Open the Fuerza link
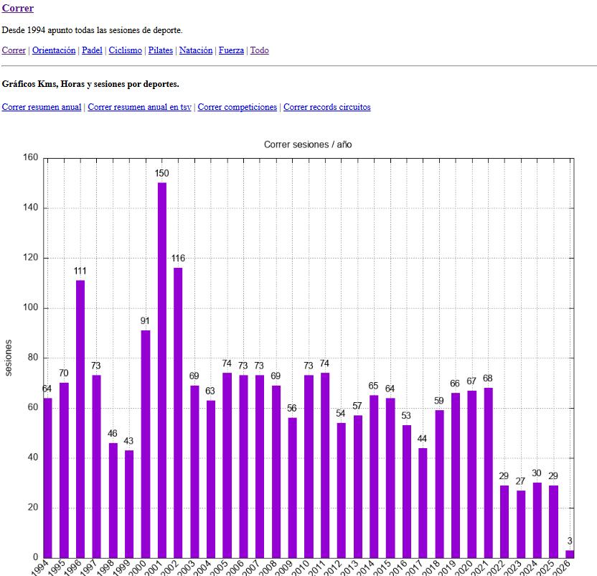This screenshot has height=576, width=597. [231, 50]
